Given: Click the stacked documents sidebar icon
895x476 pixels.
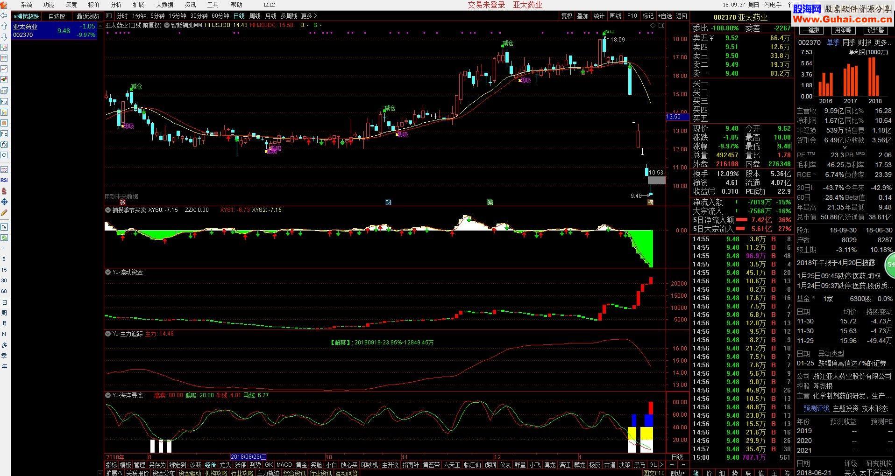Looking at the screenshot, I should [4, 91].
